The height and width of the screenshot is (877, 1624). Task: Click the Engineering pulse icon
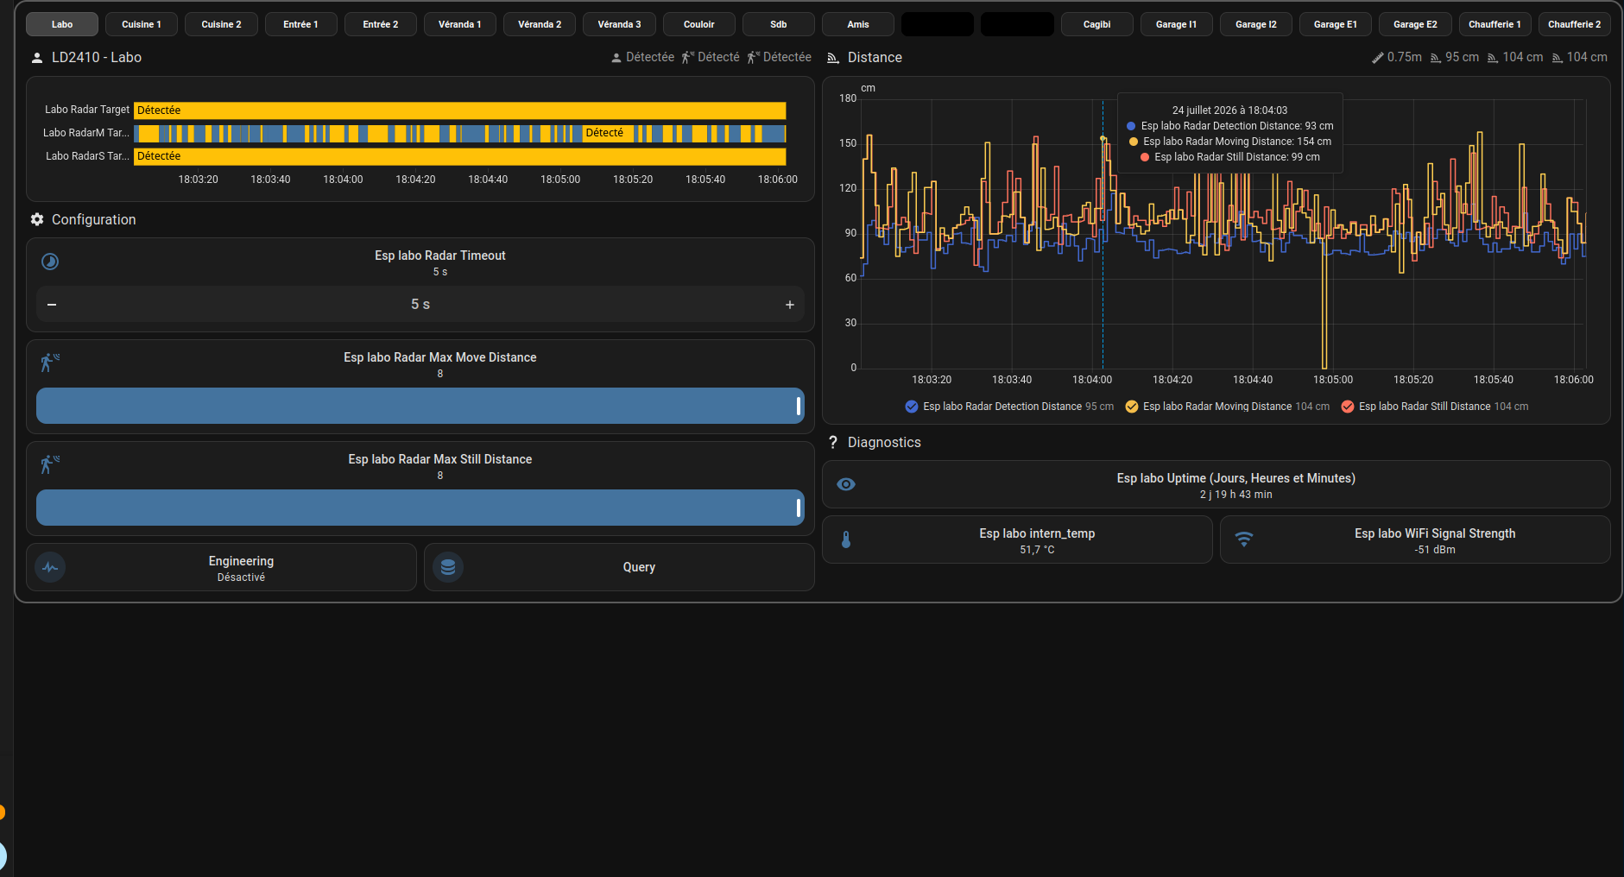(50, 567)
